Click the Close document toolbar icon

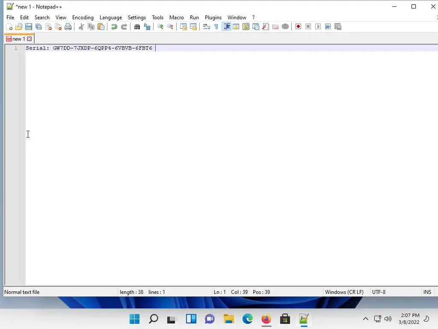coord(48,27)
